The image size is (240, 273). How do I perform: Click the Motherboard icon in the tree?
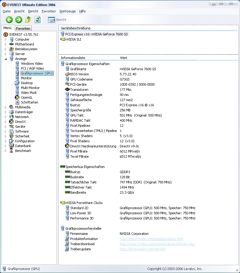pos(11,44)
